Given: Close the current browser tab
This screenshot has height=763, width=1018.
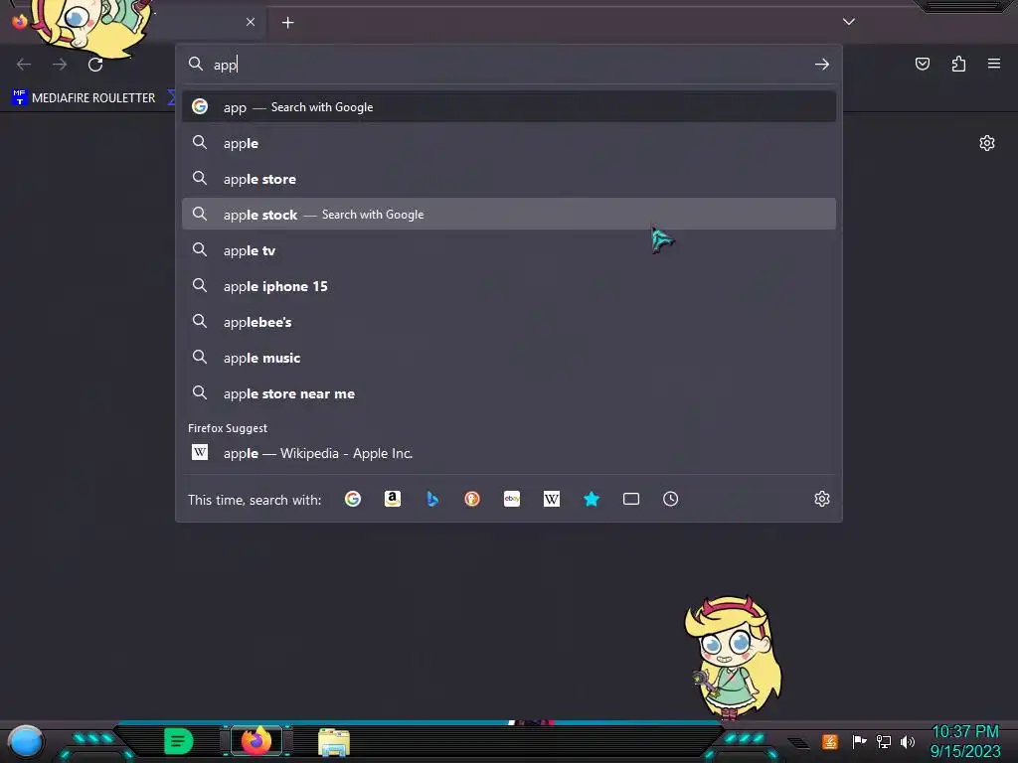Looking at the screenshot, I should click(251, 22).
